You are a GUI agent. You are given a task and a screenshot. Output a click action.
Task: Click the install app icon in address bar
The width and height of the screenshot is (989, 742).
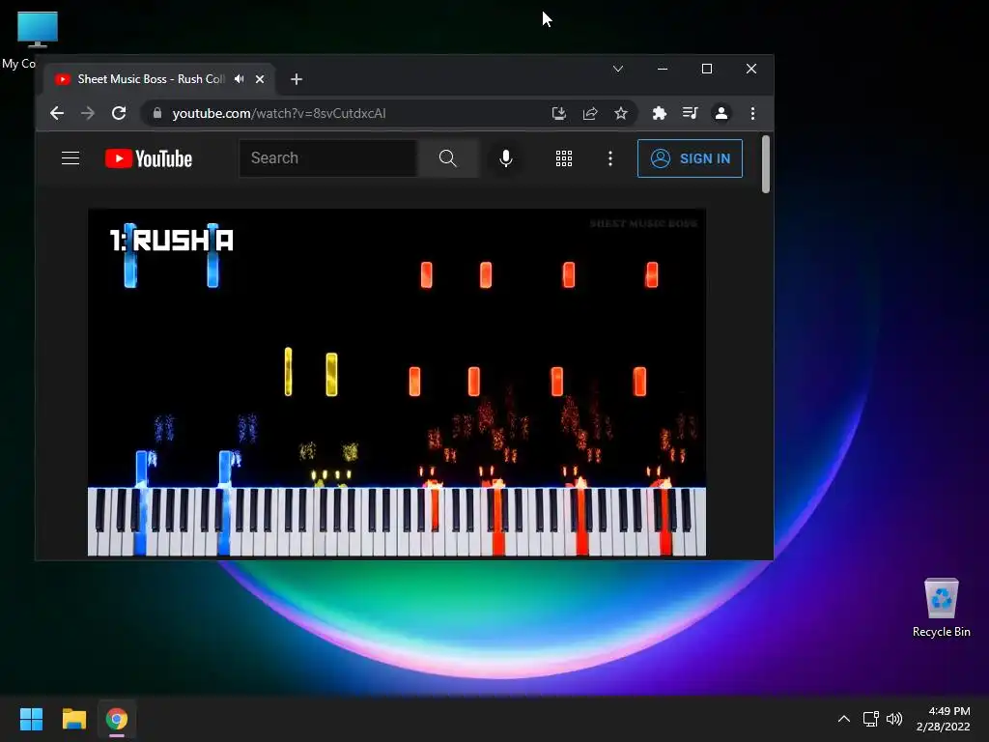pyautogui.click(x=559, y=113)
